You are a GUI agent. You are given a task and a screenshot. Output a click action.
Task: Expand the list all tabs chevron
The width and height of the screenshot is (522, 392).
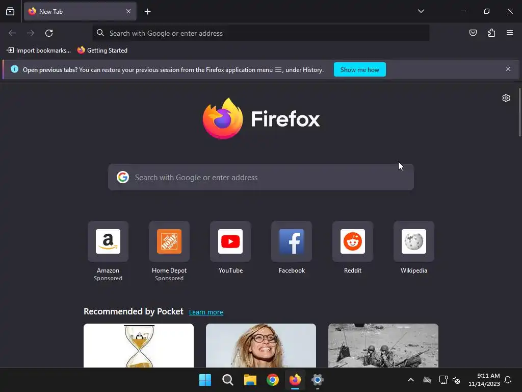(x=421, y=11)
